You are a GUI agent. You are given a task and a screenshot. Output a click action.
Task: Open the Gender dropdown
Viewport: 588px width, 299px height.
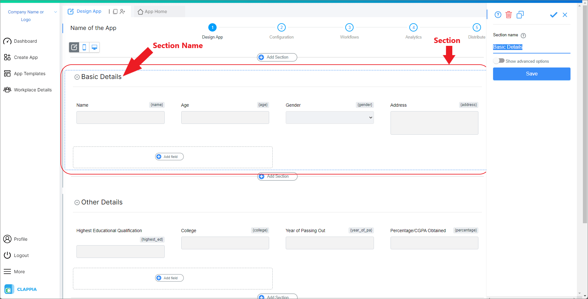pyautogui.click(x=329, y=117)
